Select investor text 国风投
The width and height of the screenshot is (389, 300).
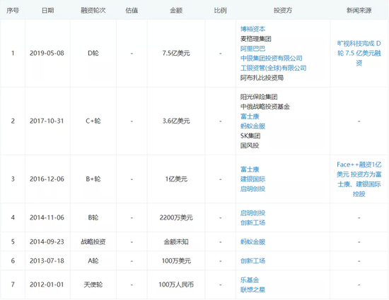[250, 145]
